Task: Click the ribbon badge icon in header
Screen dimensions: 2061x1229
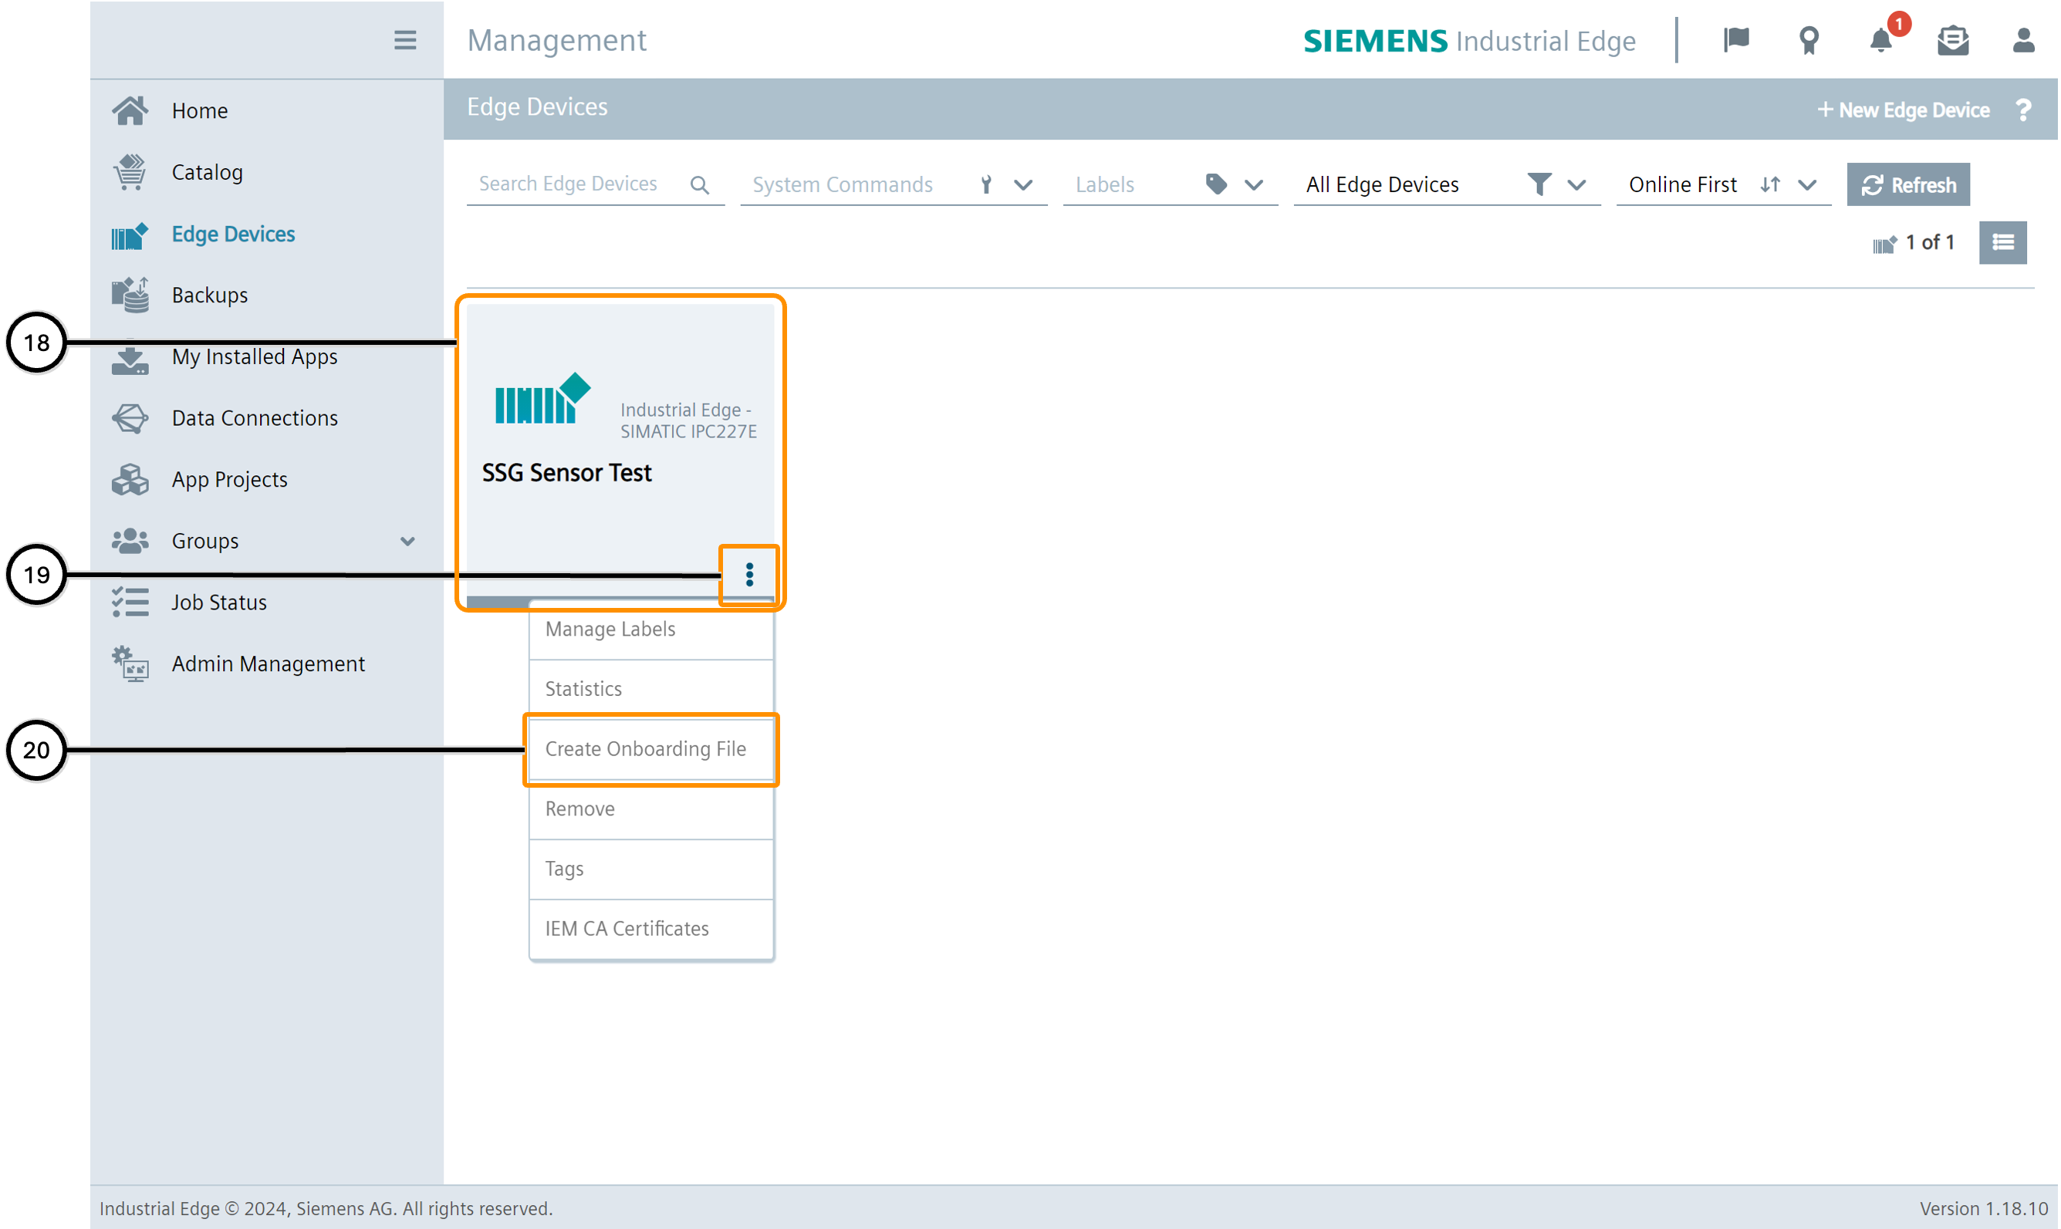Action: click(1809, 40)
